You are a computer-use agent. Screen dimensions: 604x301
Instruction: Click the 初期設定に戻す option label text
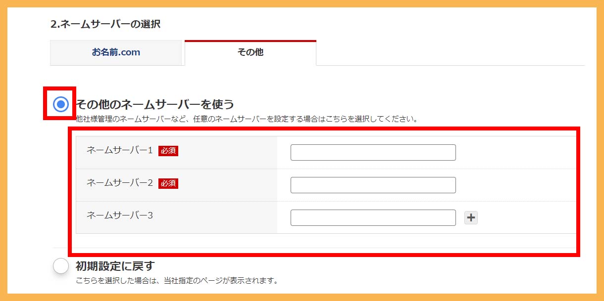115,266
